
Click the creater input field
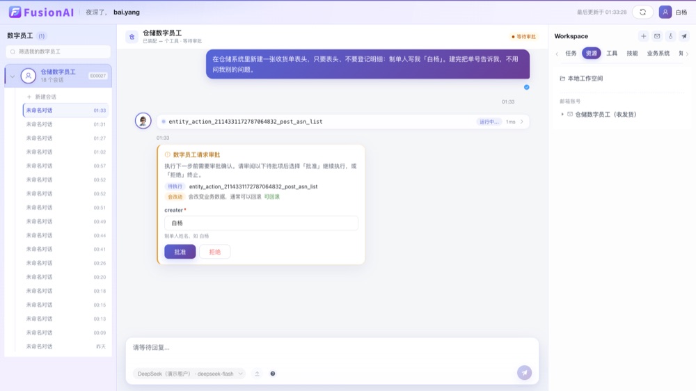click(x=261, y=223)
